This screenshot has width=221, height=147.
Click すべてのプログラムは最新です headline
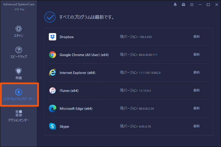[x=87, y=17]
